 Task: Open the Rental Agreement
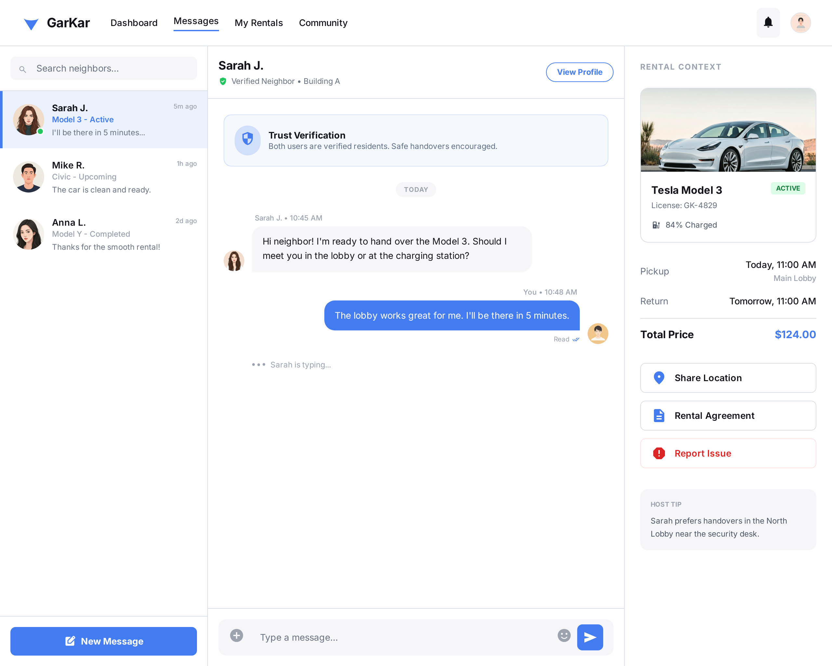click(728, 415)
